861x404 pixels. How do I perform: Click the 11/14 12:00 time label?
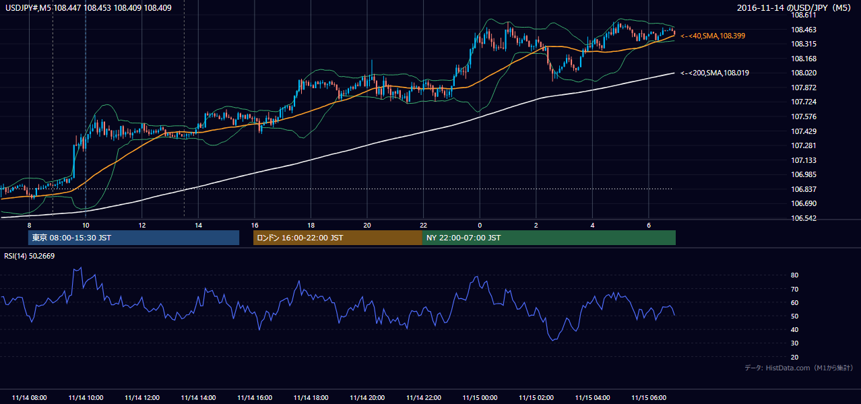point(141,398)
